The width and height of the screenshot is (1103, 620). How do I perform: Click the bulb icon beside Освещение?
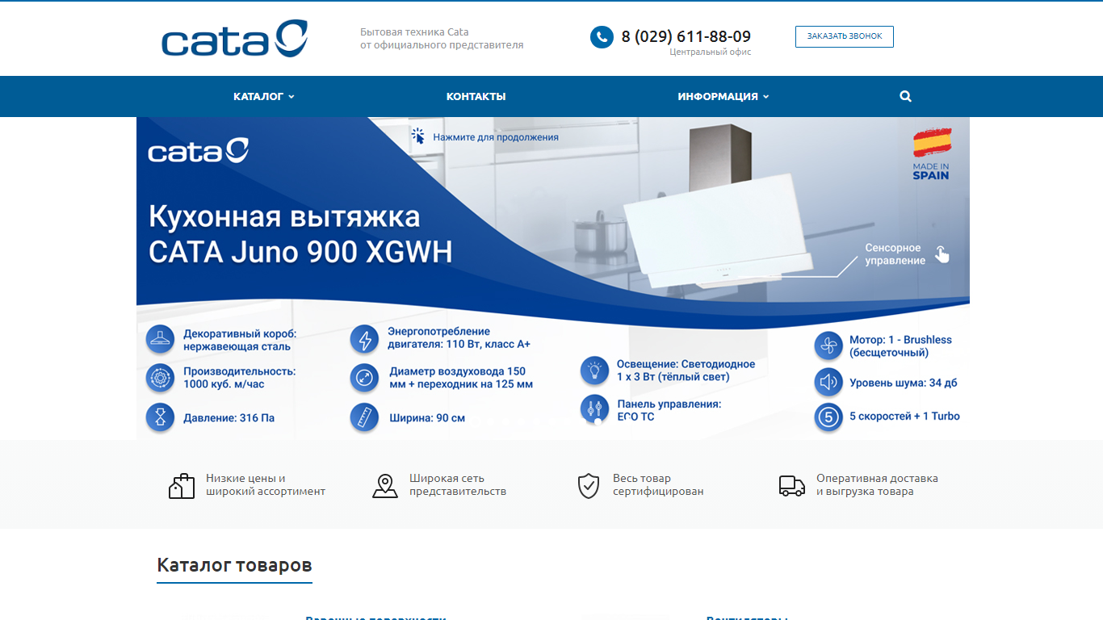[595, 371]
